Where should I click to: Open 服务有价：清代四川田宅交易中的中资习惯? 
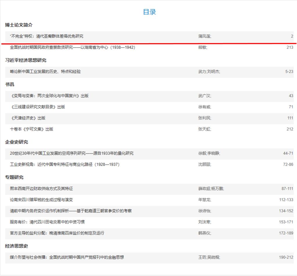pos(47,222)
